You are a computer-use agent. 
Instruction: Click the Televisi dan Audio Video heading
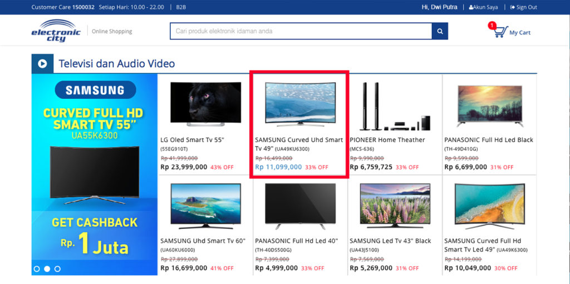(x=117, y=63)
